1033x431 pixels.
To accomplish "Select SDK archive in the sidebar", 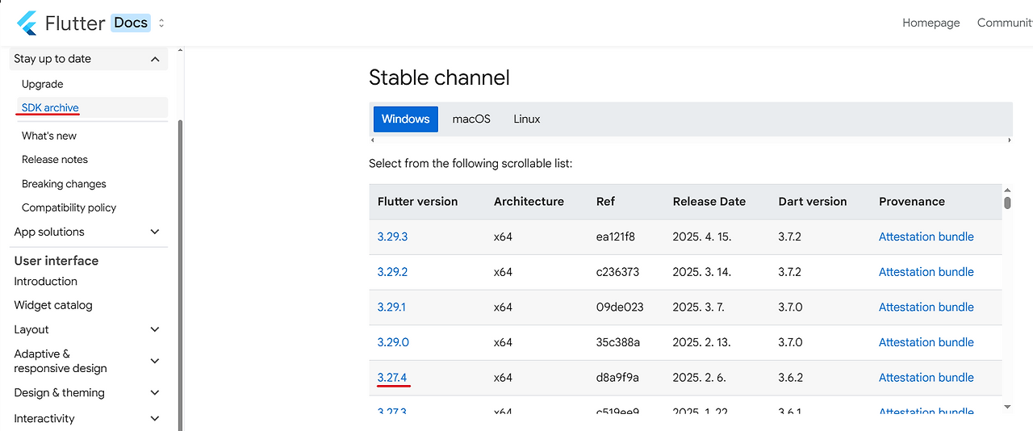I will tap(50, 107).
